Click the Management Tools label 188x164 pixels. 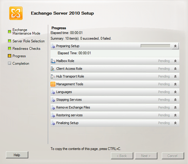(70, 84)
